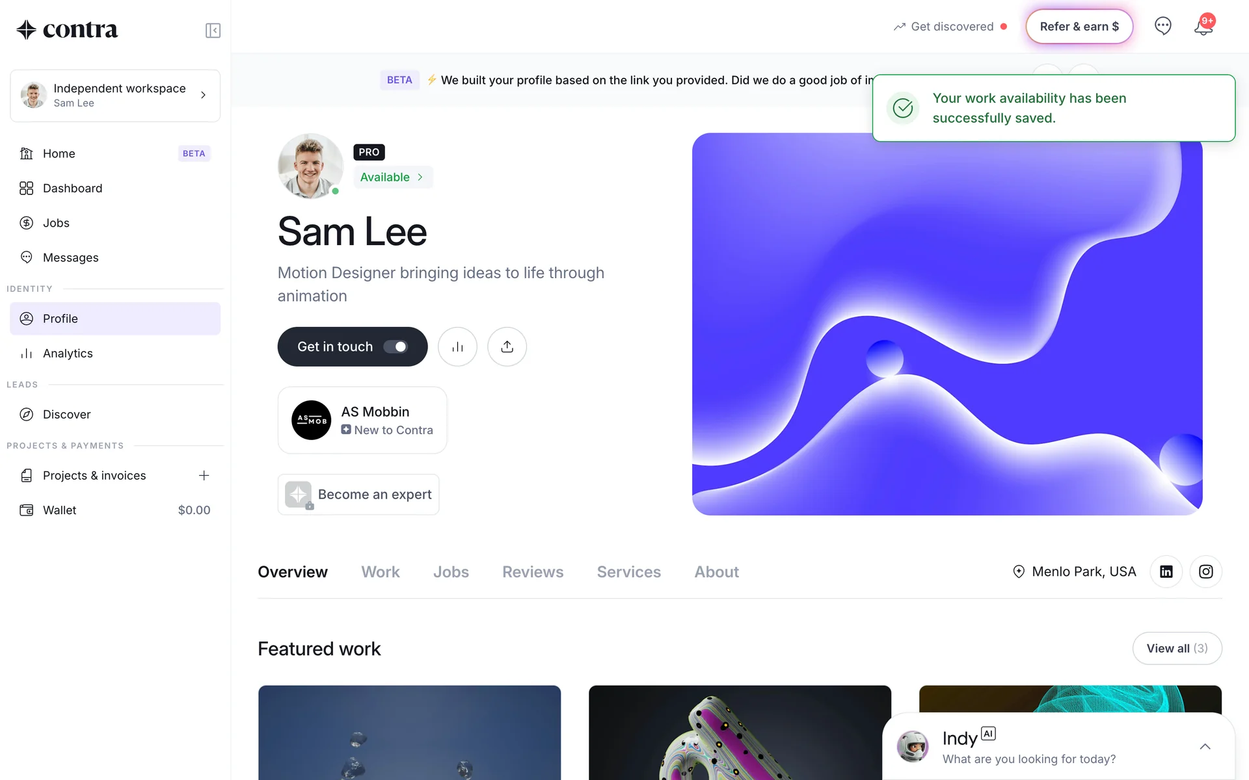
Task: Toggle the Get in touch switch
Action: point(395,346)
